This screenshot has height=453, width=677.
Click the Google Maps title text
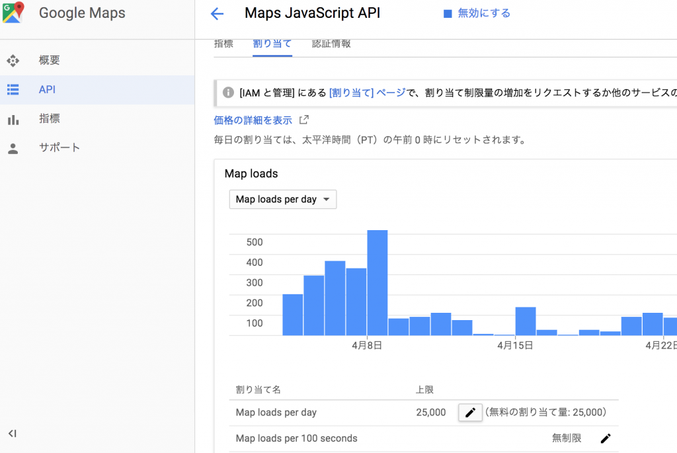click(x=82, y=13)
